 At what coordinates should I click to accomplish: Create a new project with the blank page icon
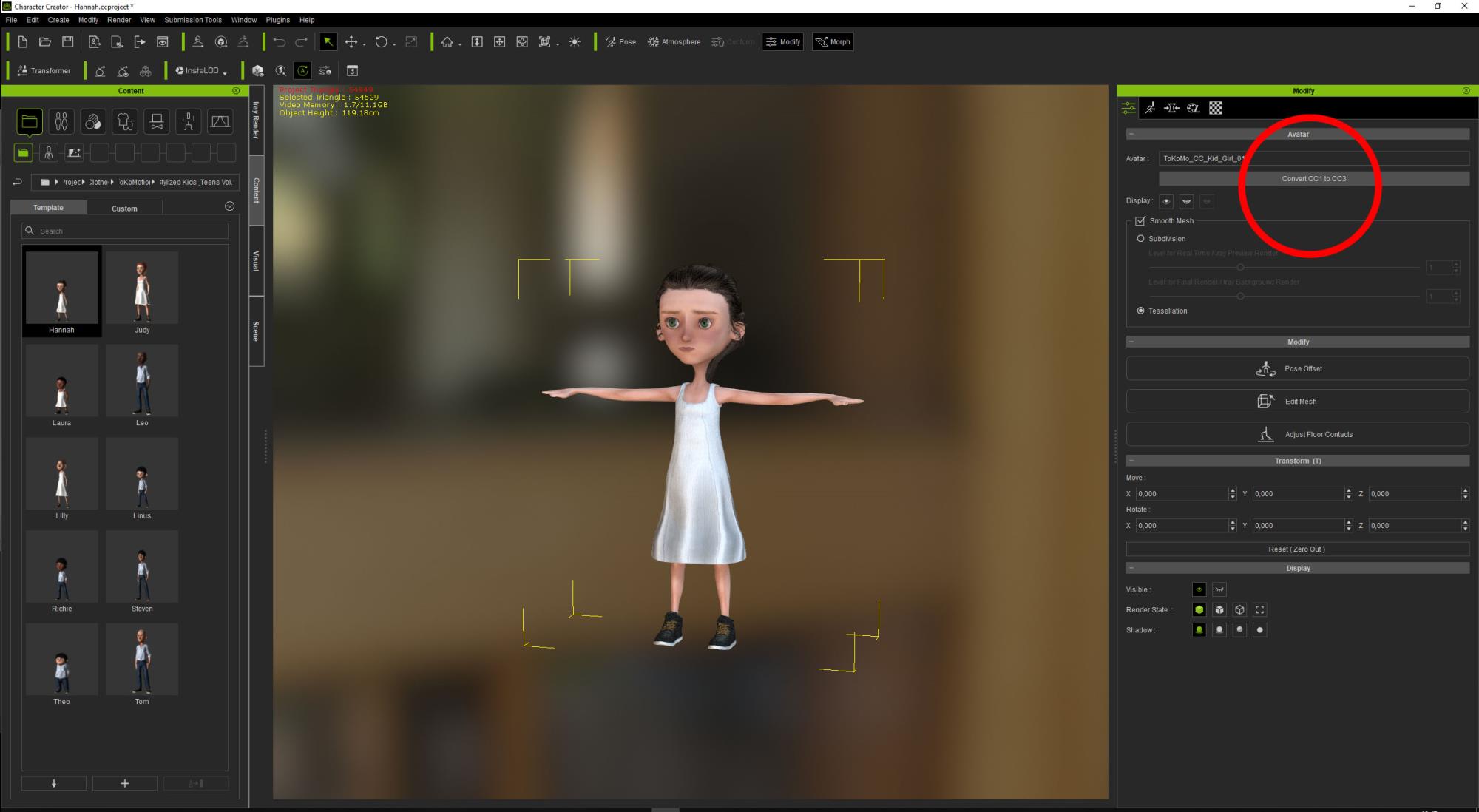click(x=23, y=42)
